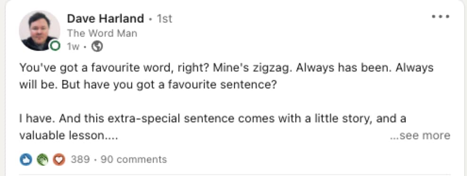Click the word zigzag in the post
The width and height of the screenshot is (467, 176).
pos(270,68)
